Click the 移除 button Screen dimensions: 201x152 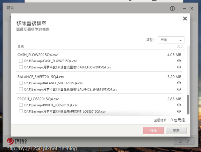[x=153, y=130]
